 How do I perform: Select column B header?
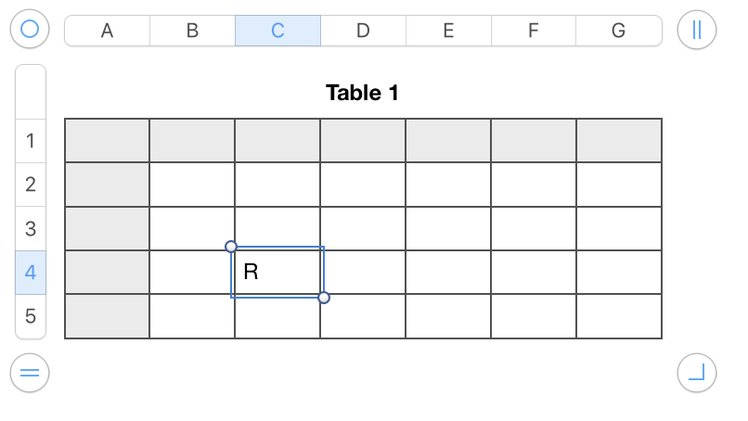(x=192, y=31)
